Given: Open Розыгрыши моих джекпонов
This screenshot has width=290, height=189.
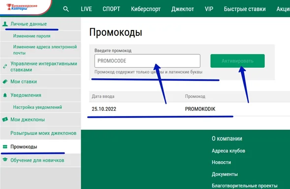Looking at the screenshot, I should click(43, 133).
